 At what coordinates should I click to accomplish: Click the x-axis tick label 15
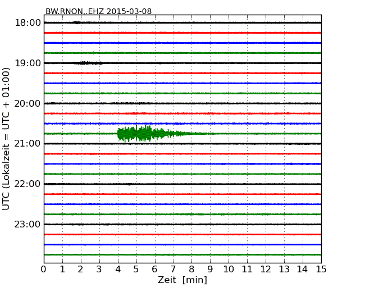point(321,270)
